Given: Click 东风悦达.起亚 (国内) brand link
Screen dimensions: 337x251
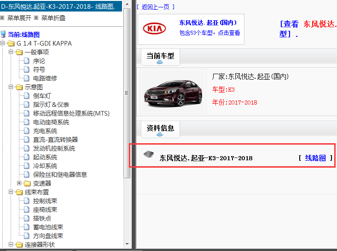Looking at the screenshot, I should (208, 23).
